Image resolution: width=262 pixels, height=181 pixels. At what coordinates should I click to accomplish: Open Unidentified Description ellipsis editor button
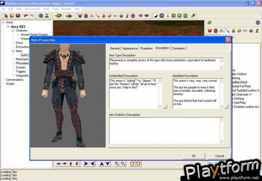coord(165,106)
